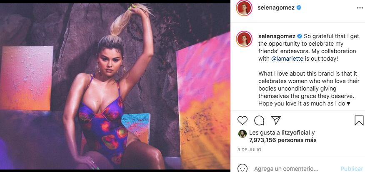Open emoji picker smiley icon
The image size is (365, 172).
coord(242,169)
